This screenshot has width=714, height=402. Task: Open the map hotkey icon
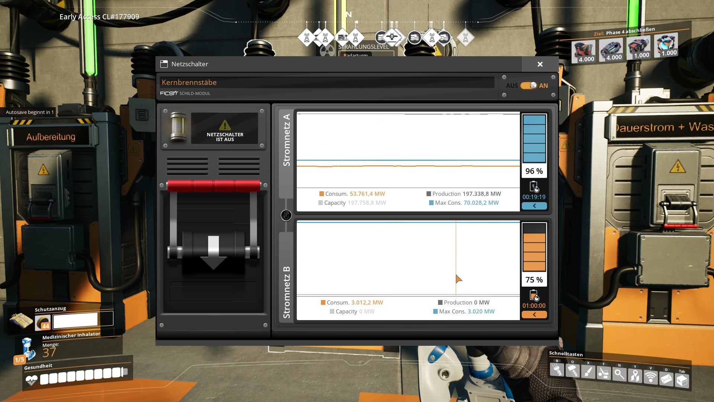[x=635, y=376]
